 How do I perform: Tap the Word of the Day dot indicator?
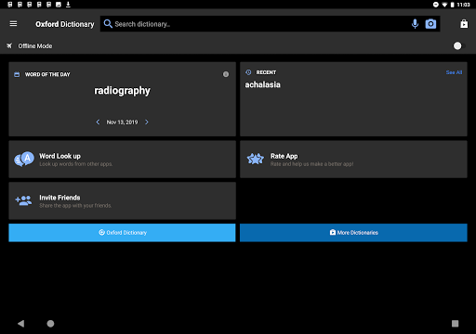click(226, 74)
